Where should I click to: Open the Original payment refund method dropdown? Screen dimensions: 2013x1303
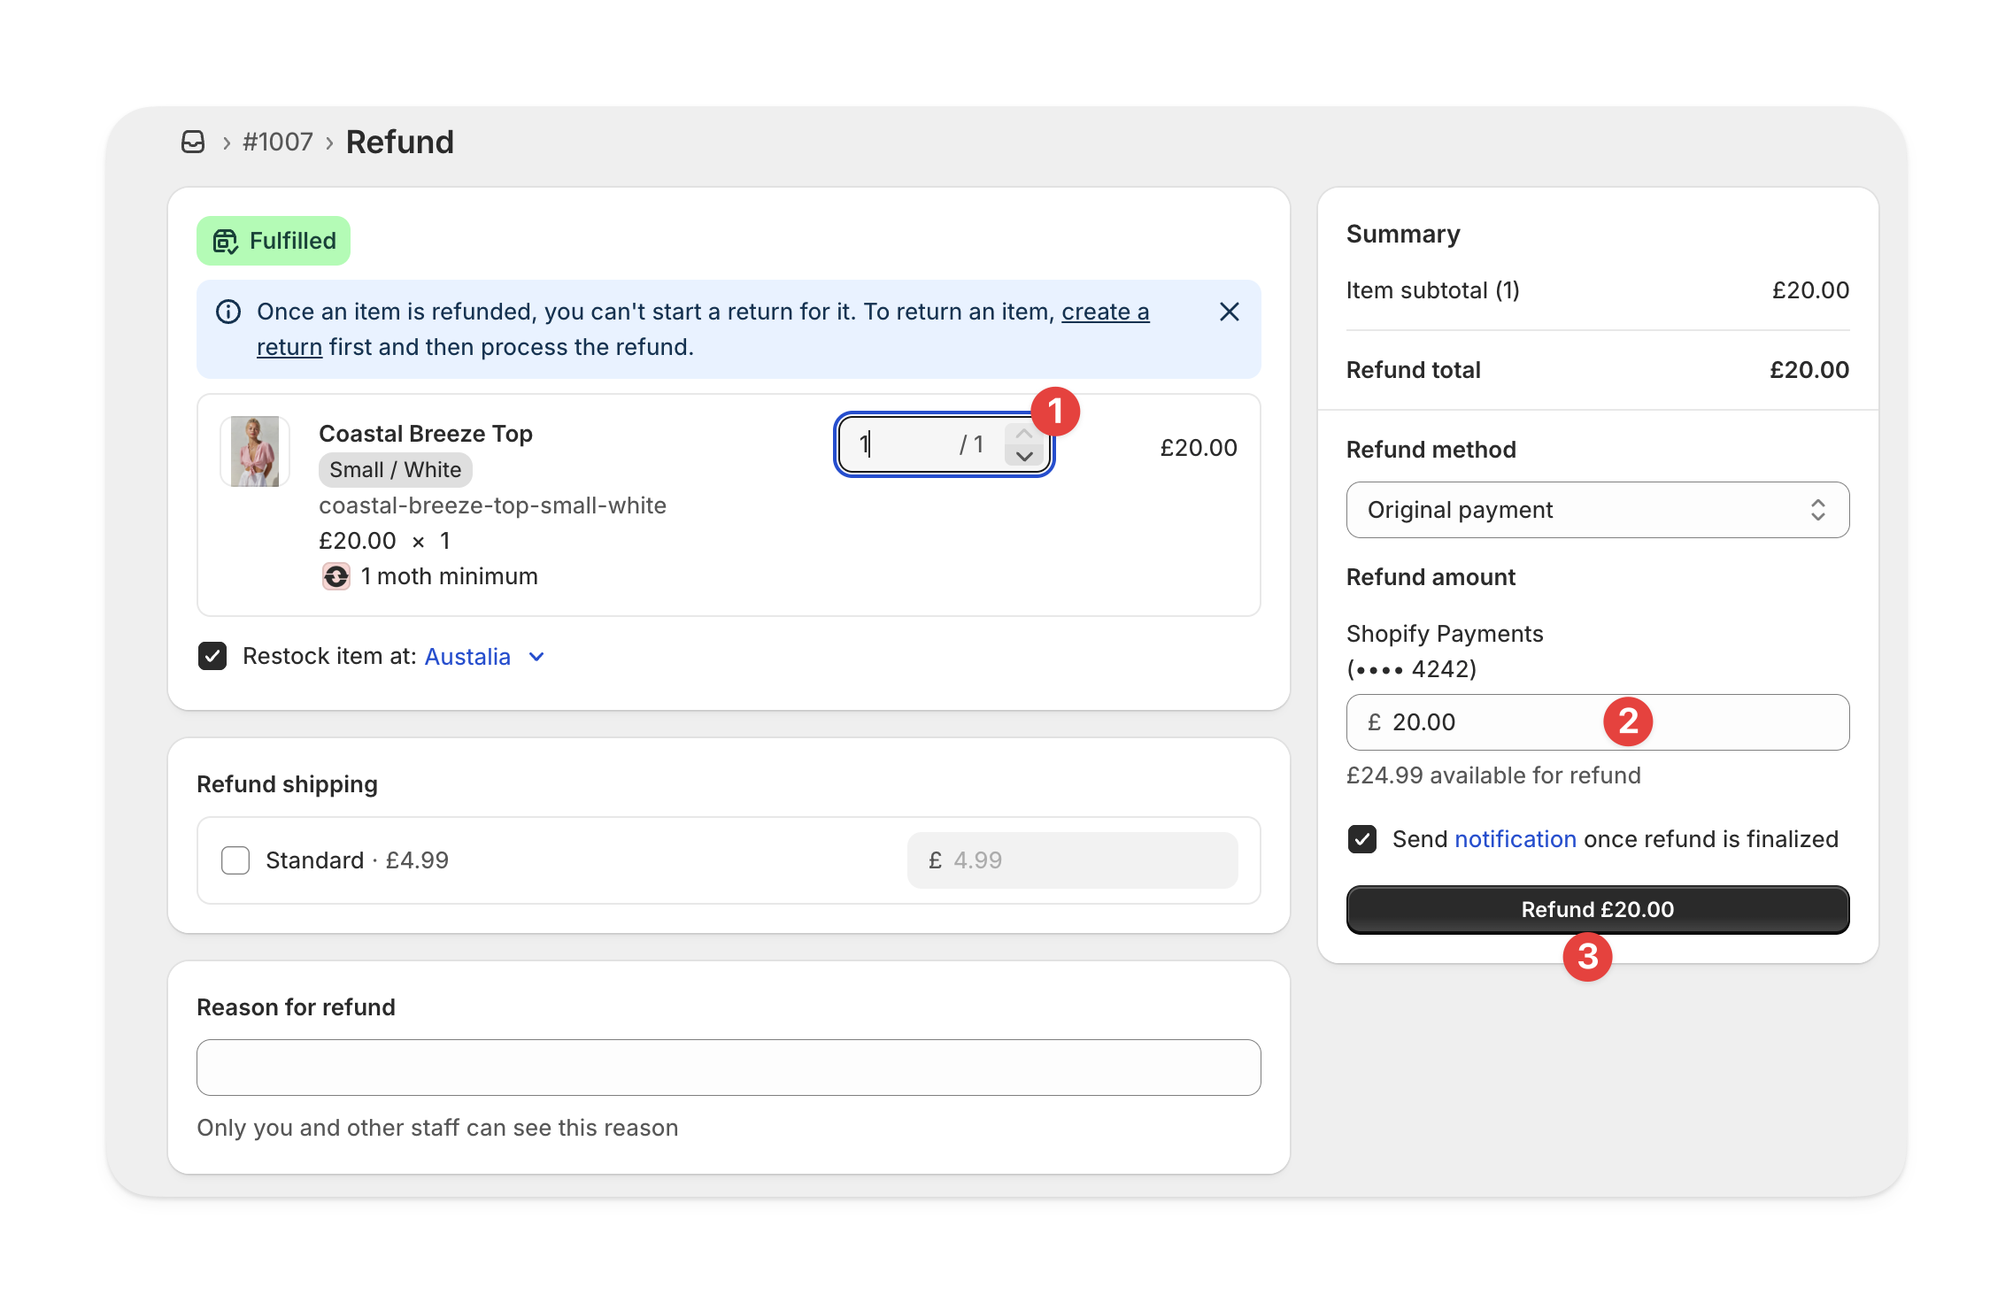click(x=1597, y=510)
